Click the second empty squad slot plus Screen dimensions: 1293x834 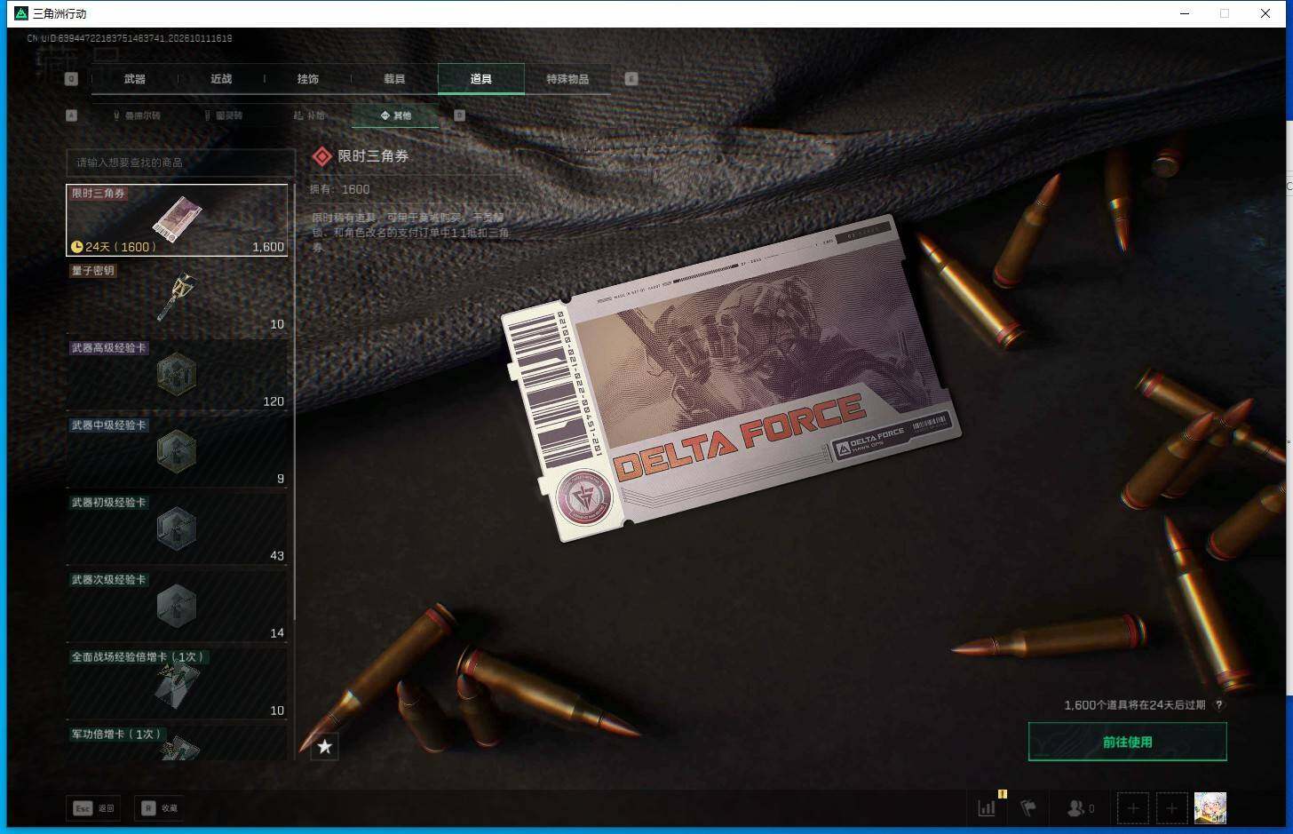click(x=1171, y=808)
